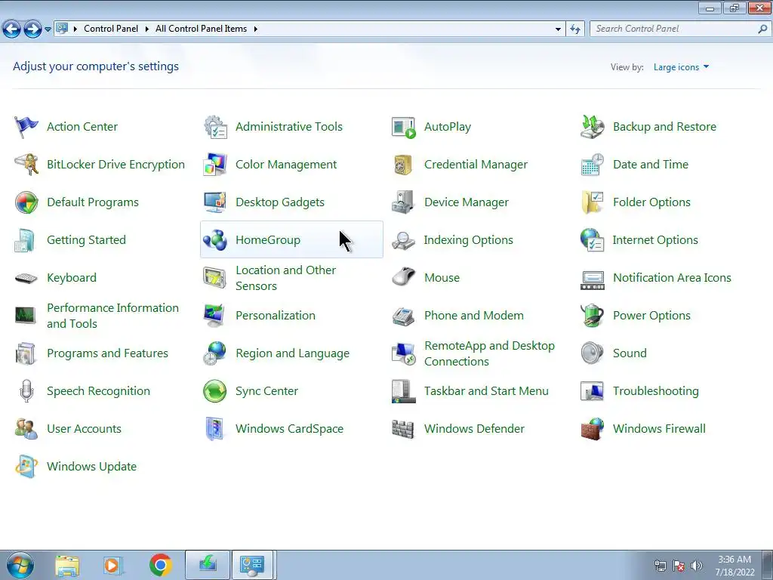
Task: Click the Action Center flag tray icon
Action: point(679,565)
